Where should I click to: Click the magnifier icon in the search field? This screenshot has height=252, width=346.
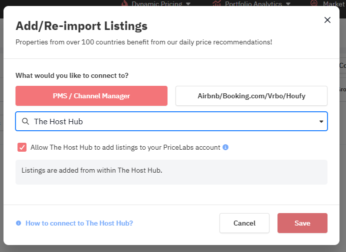click(25, 121)
